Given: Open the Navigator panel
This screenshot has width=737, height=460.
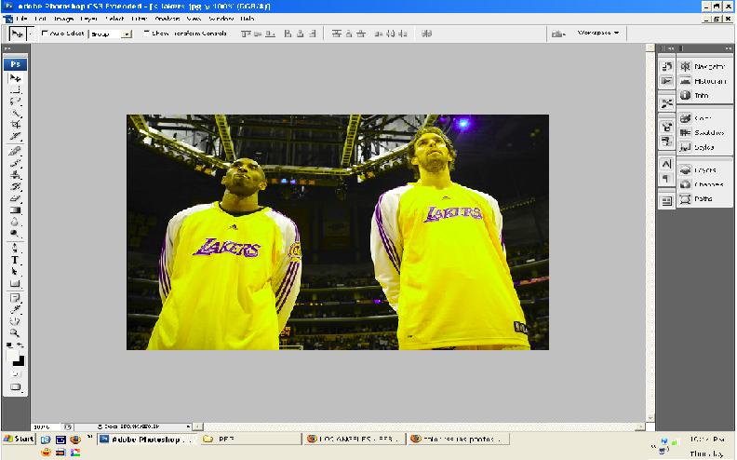Looking at the screenshot, I should click(x=704, y=66).
